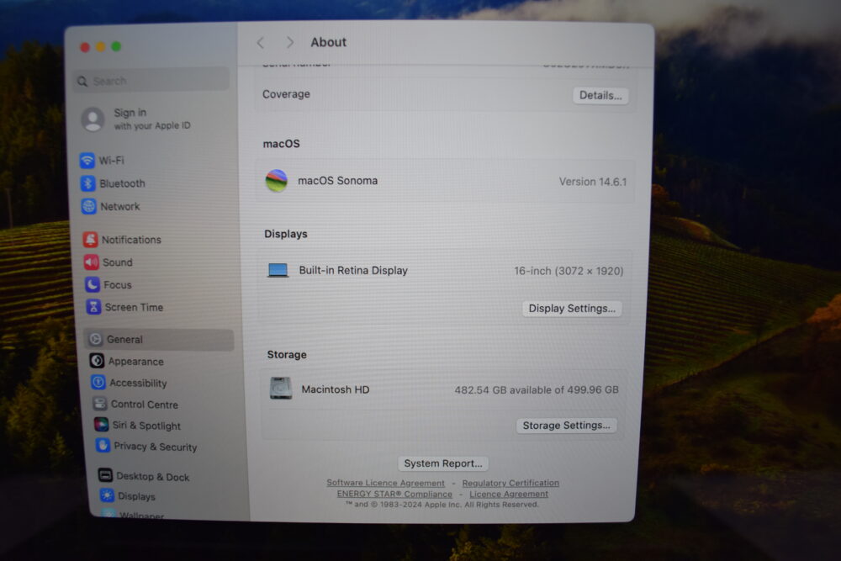The width and height of the screenshot is (841, 561).
Task: Click the Built-in Retina Display laptop icon
Action: coord(278,270)
